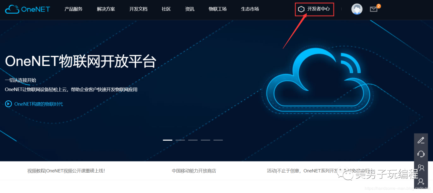
Task: Play the OneNET构建的物联时代 video icon
Action: tap(8, 104)
